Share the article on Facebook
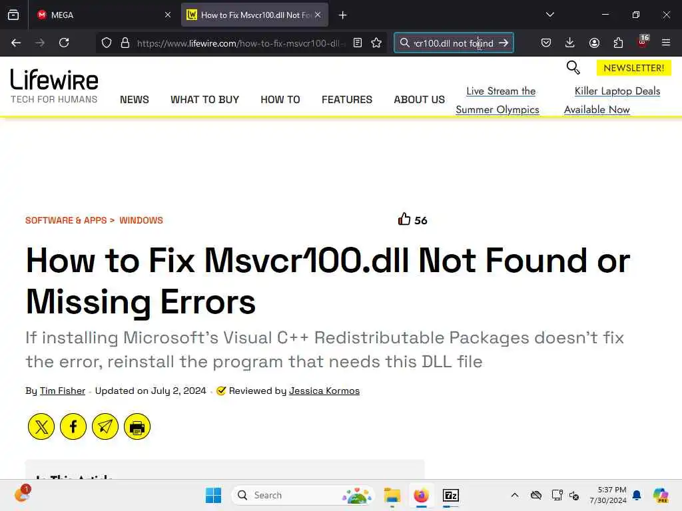This screenshot has width=682, height=511. (x=73, y=426)
